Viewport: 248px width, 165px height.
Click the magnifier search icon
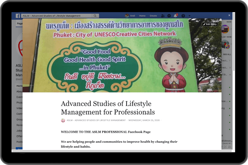pyautogui.click(x=95, y=16)
